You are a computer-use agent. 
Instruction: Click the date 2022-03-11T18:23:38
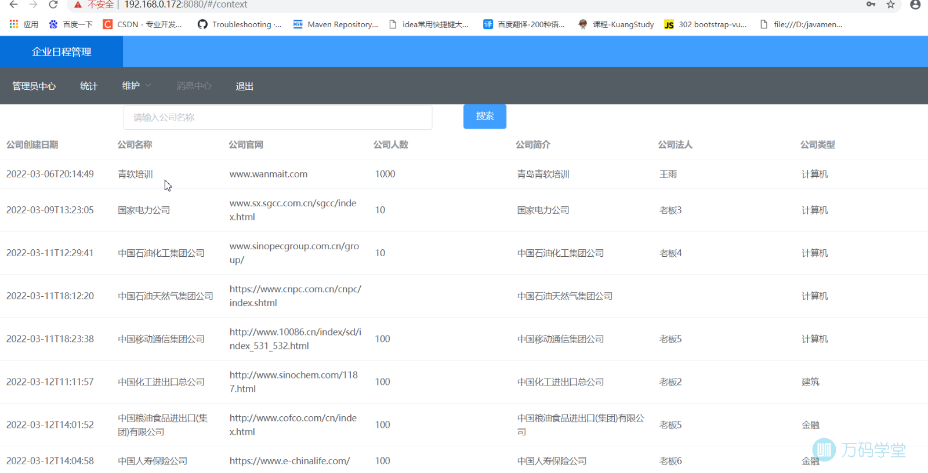pyautogui.click(x=50, y=339)
